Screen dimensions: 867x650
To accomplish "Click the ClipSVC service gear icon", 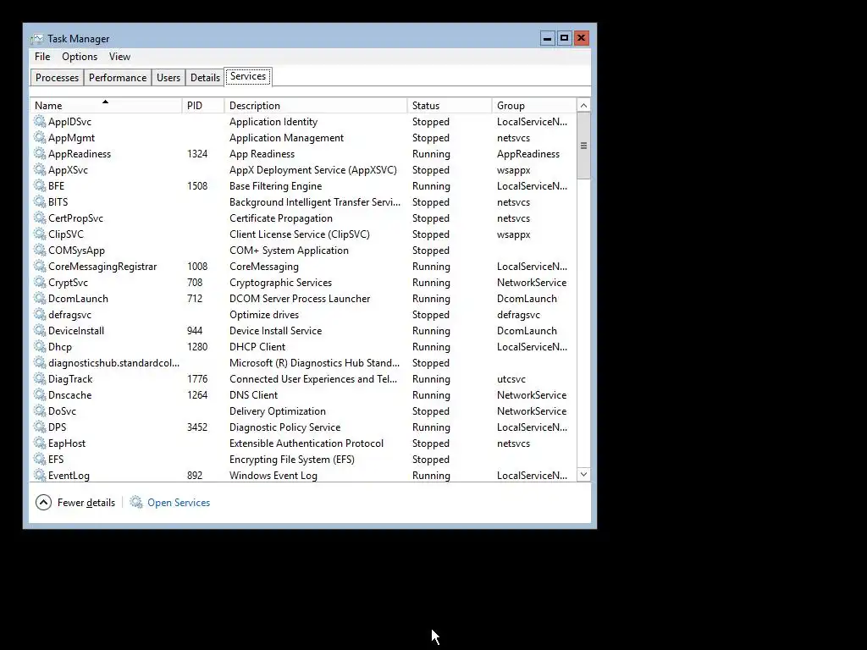I will [x=40, y=234].
